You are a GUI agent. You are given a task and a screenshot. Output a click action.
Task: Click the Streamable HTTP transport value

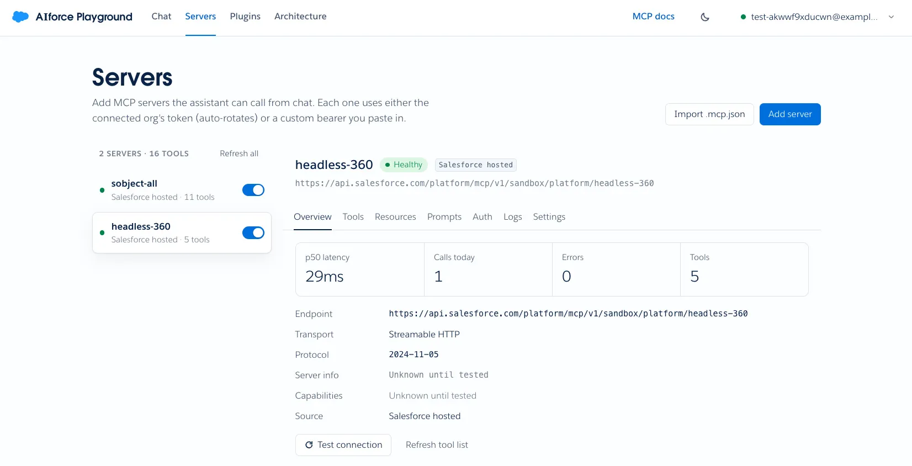coord(424,334)
